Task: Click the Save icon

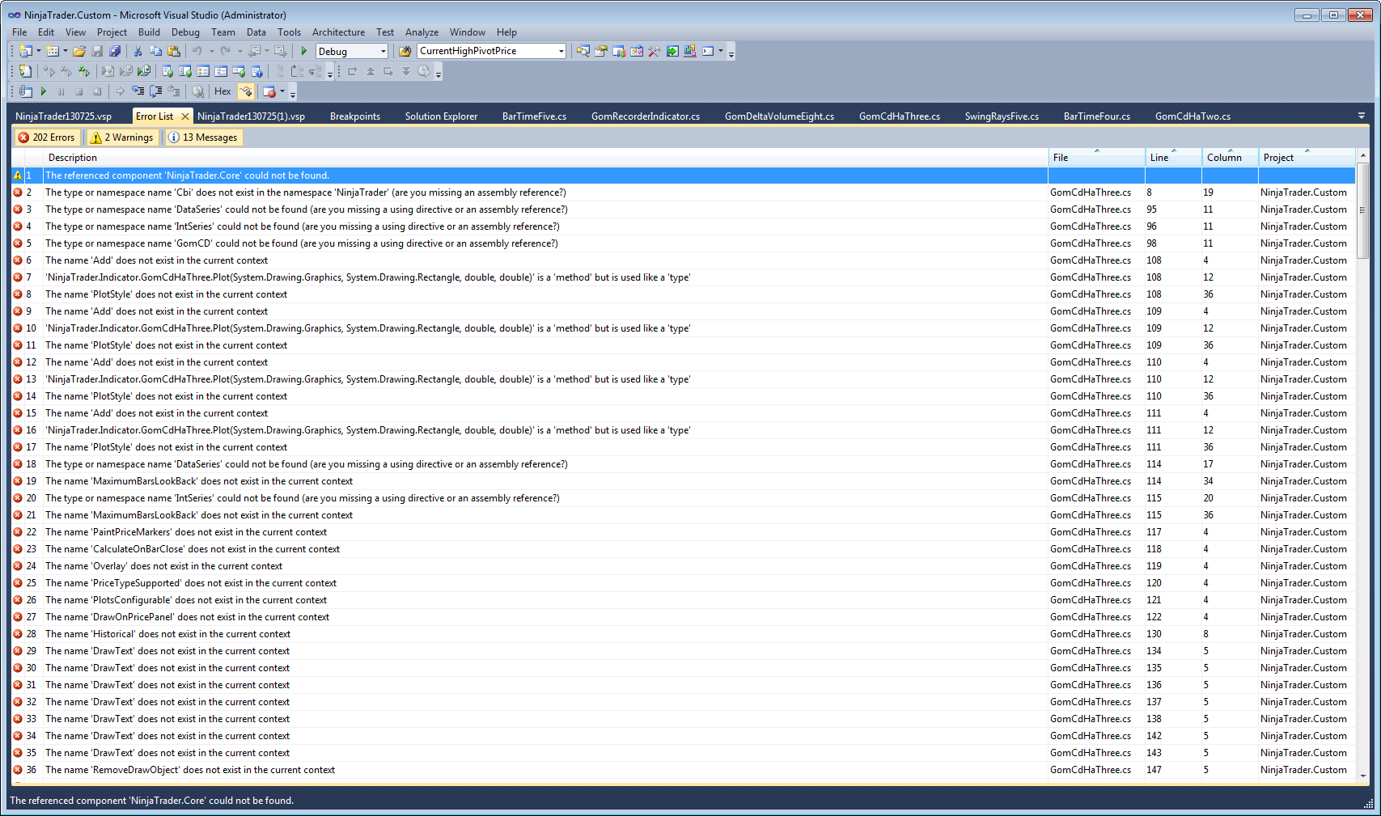Action: (x=97, y=51)
